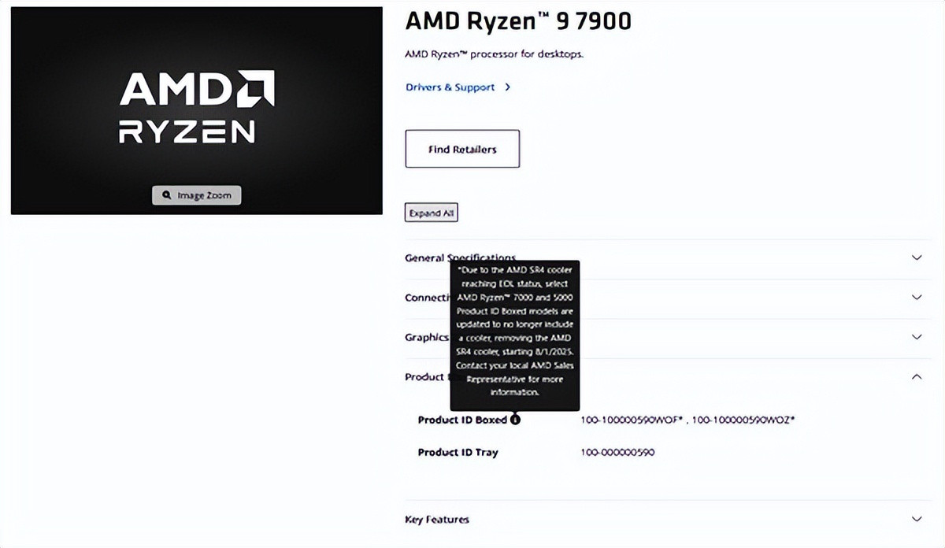This screenshot has height=548, width=945.
Task: Click the Image Zoom button label
Action: [204, 195]
